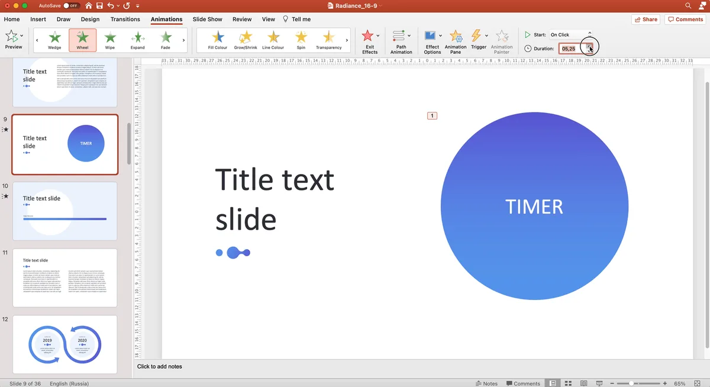Start Slide Show from status bar

click(599, 383)
